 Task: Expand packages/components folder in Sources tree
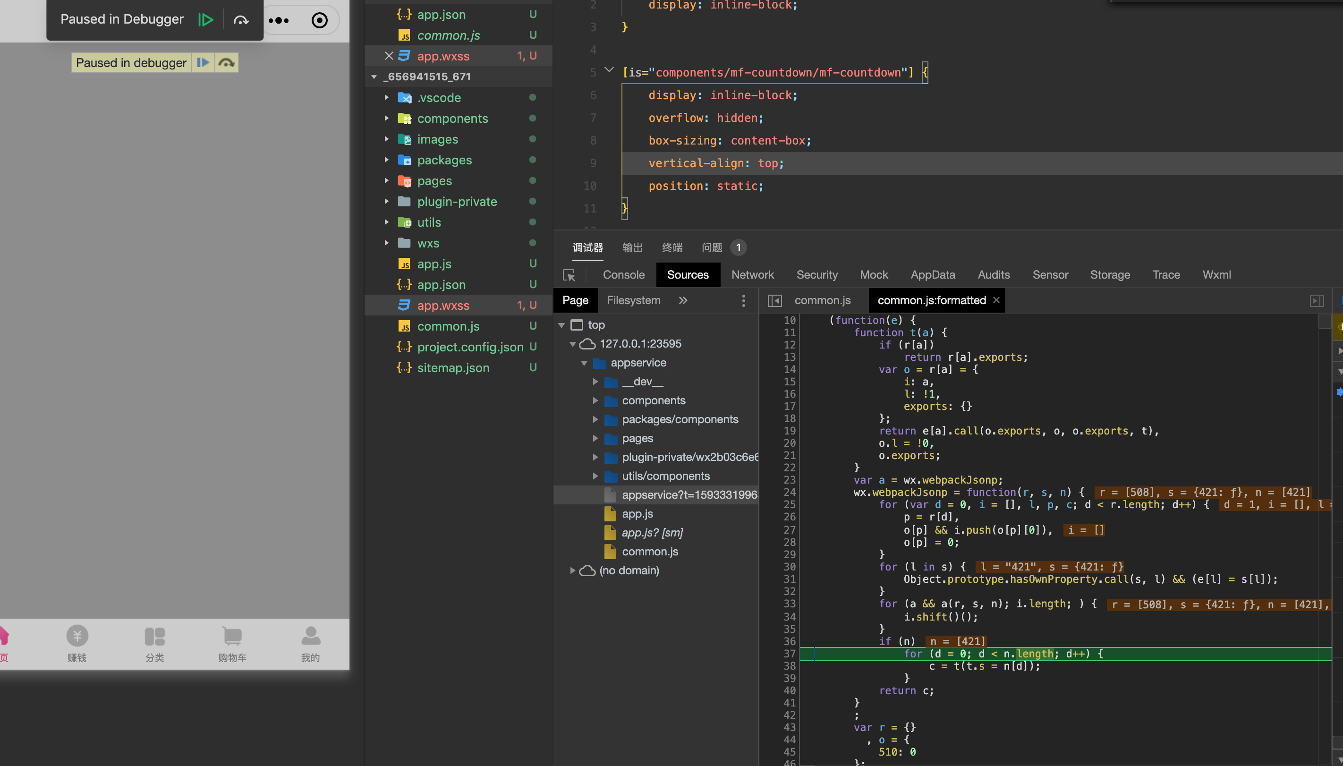[x=595, y=419]
